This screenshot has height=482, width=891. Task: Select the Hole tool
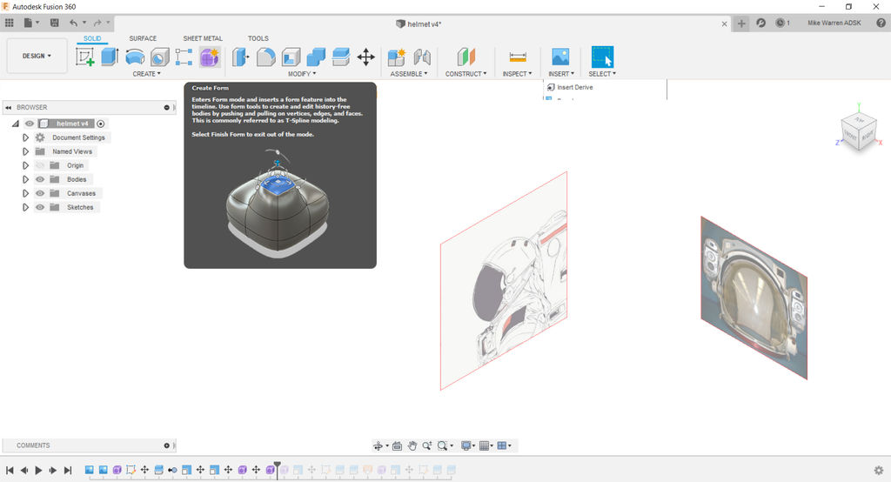(160, 57)
